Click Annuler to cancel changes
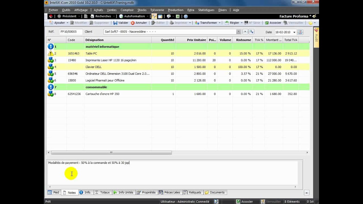Screen dimensions: 363x204 click(x=139, y=23)
